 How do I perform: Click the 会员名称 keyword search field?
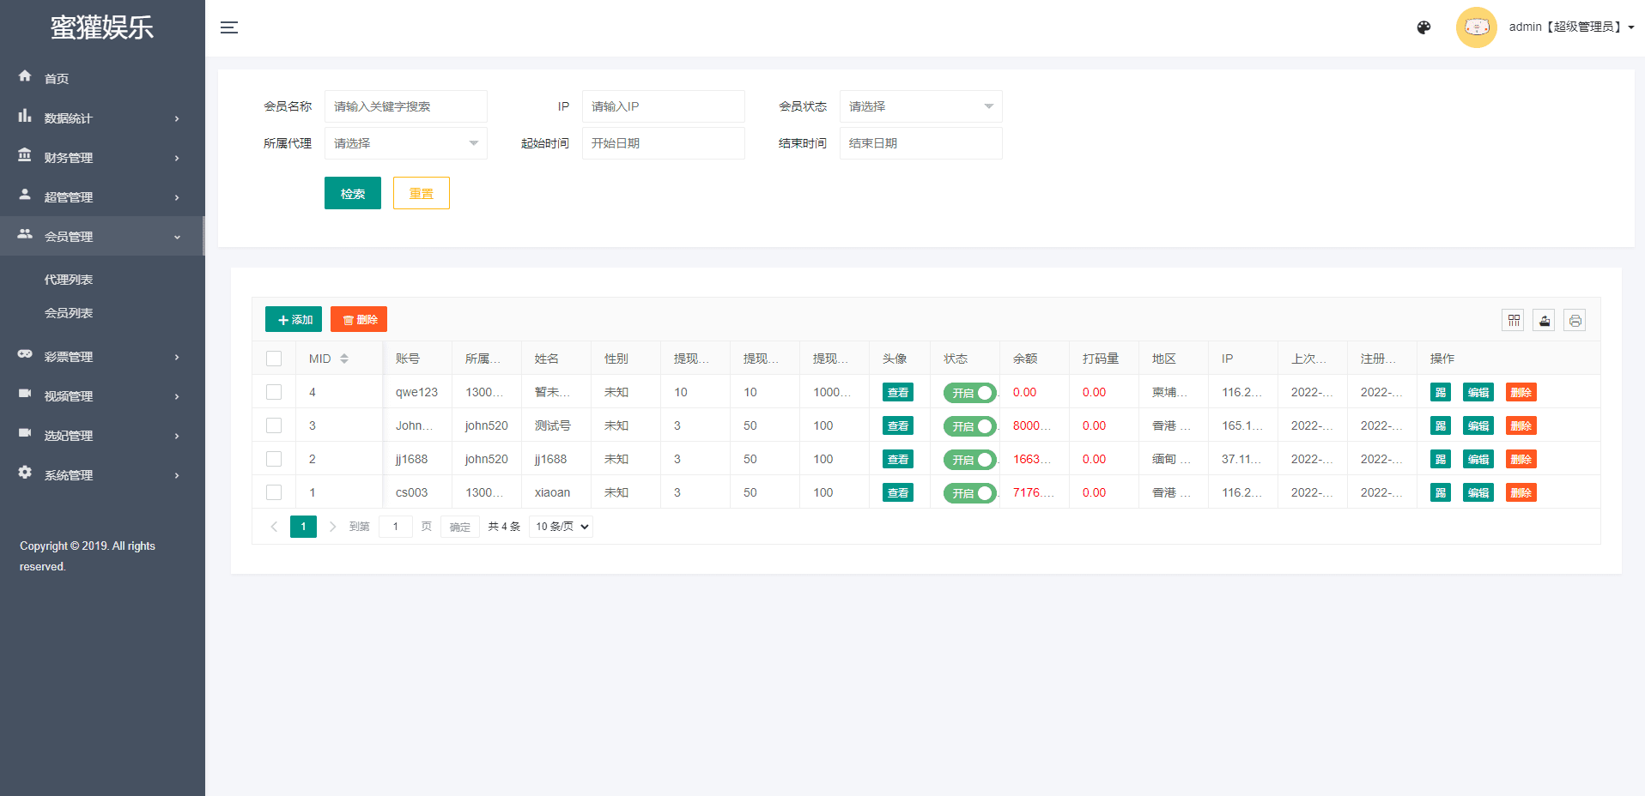click(x=405, y=106)
